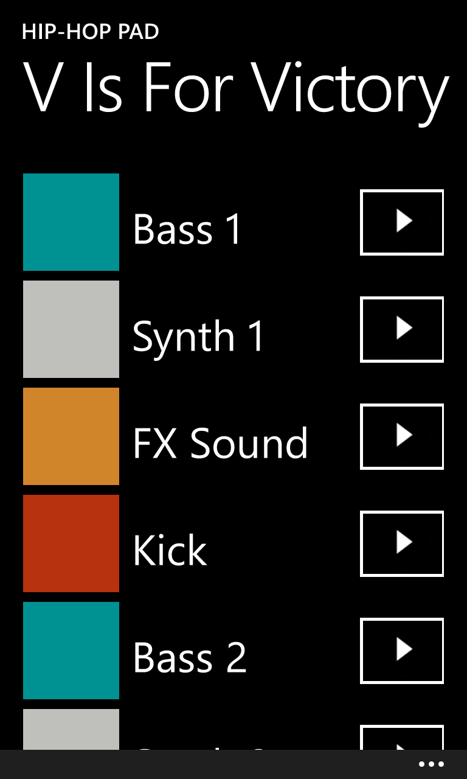Play the FX Sound sample
Image resolution: width=467 pixels, height=779 pixels.
coord(402,436)
